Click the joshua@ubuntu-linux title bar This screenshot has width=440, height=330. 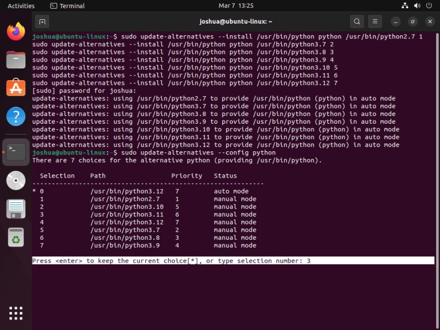click(x=237, y=21)
